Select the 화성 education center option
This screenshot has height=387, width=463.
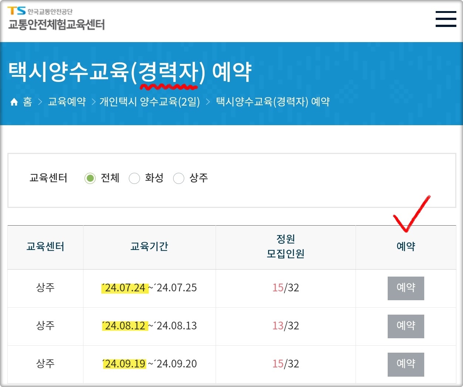[x=135, y=178]
